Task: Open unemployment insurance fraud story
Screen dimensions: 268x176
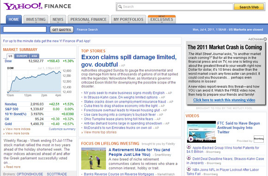Action: [x=125, y=102]
